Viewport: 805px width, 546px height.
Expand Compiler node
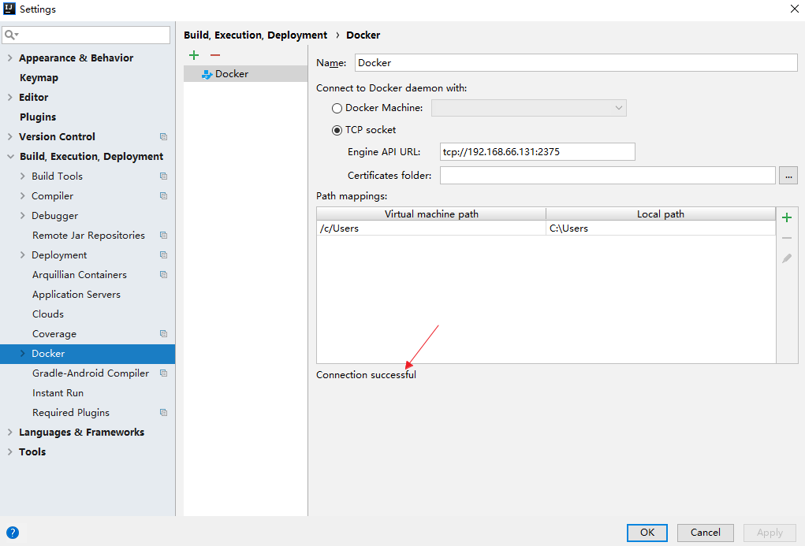pyautogui.click(x=22, y=195)
